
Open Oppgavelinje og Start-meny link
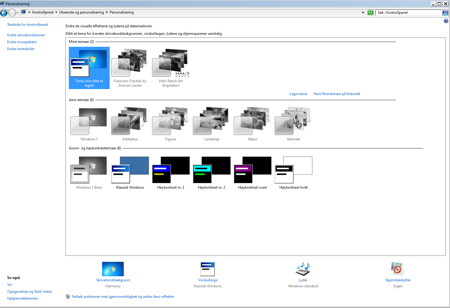30,292
